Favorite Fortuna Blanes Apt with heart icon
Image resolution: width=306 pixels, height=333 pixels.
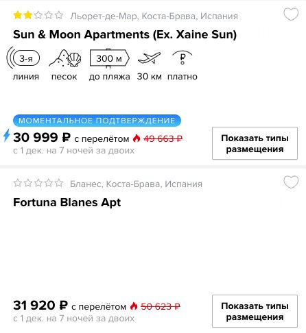pyautogui.click(x=291, y=182)
